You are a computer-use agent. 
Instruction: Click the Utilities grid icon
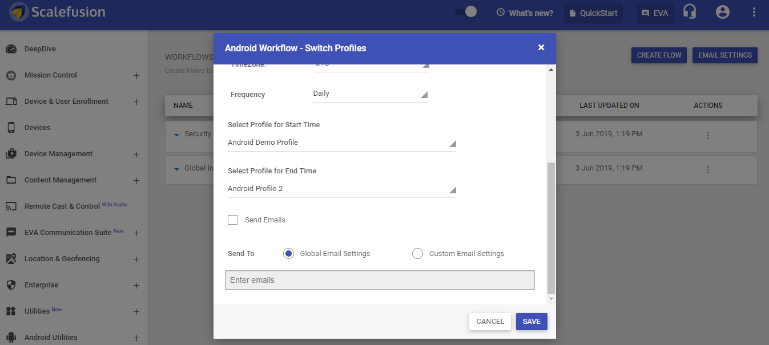point(11,311)
